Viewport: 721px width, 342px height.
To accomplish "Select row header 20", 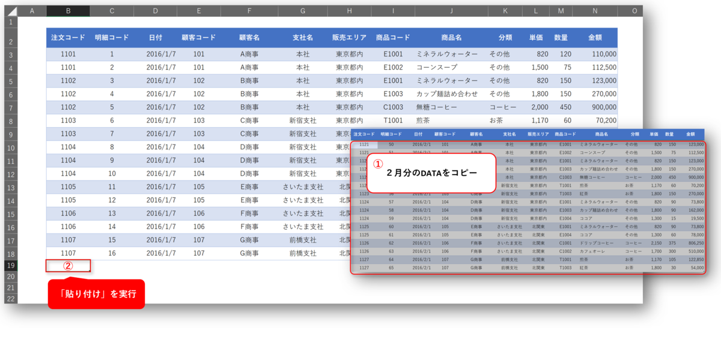I will (11, 277).
